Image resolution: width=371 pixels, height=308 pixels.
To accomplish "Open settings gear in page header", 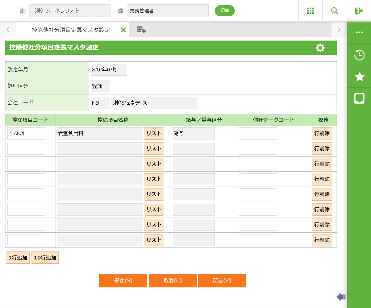I will tap(320, 48).
